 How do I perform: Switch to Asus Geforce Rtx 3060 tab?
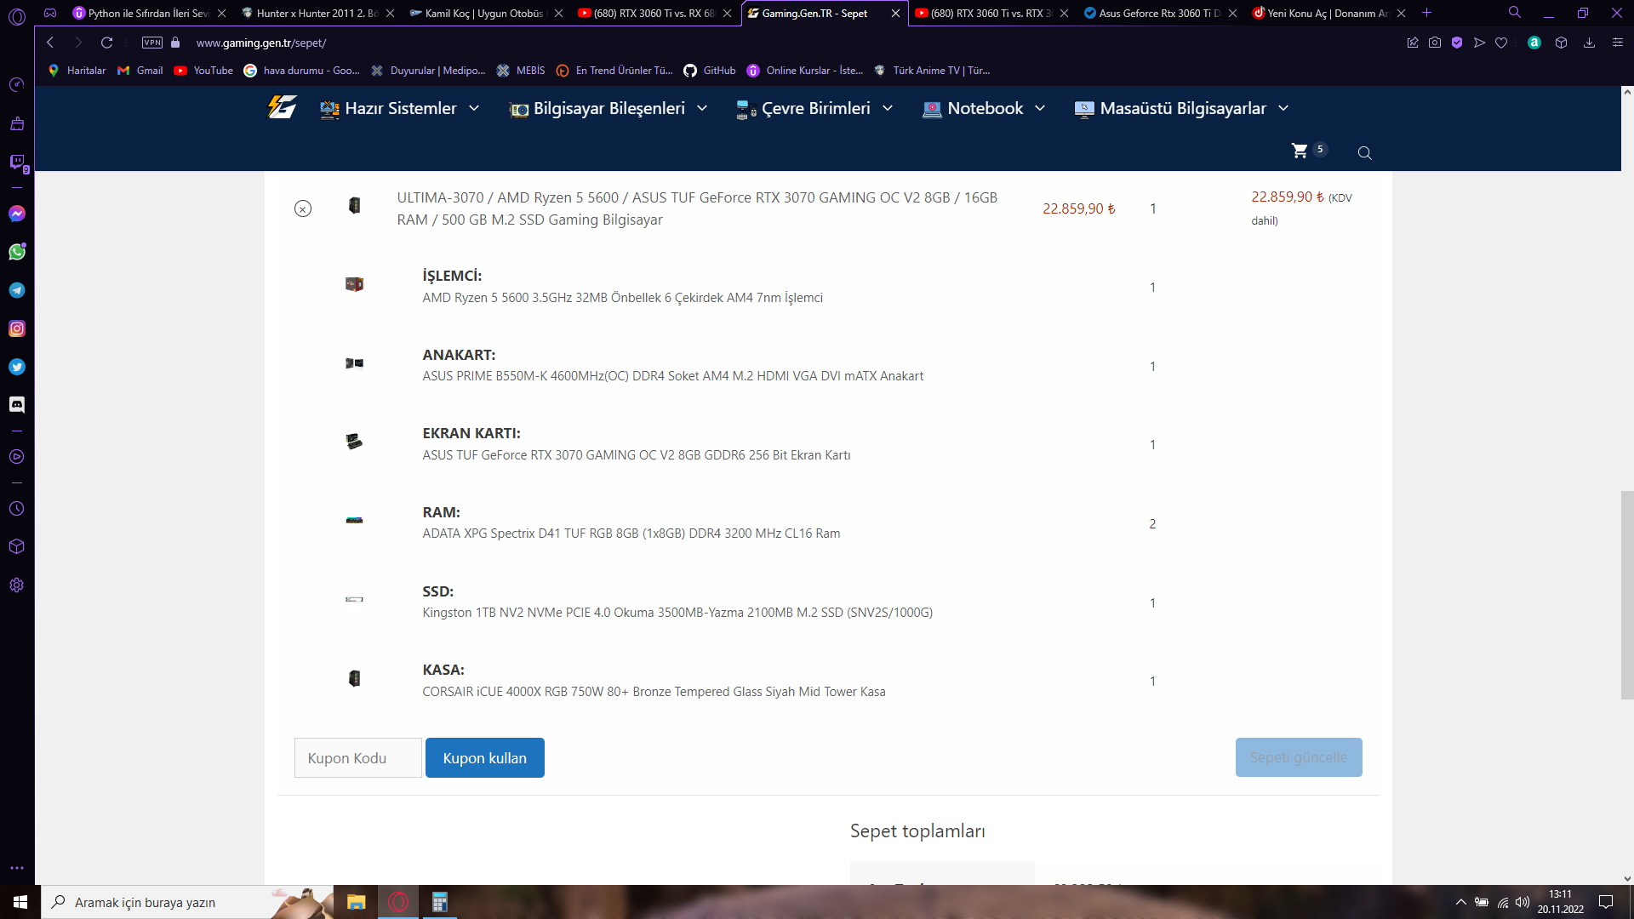1159,13
